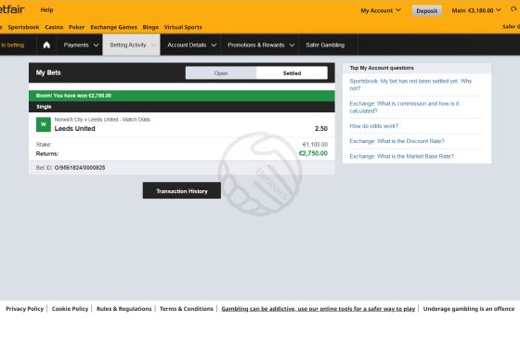Open the Privacy Policy link

pos(25,308)
